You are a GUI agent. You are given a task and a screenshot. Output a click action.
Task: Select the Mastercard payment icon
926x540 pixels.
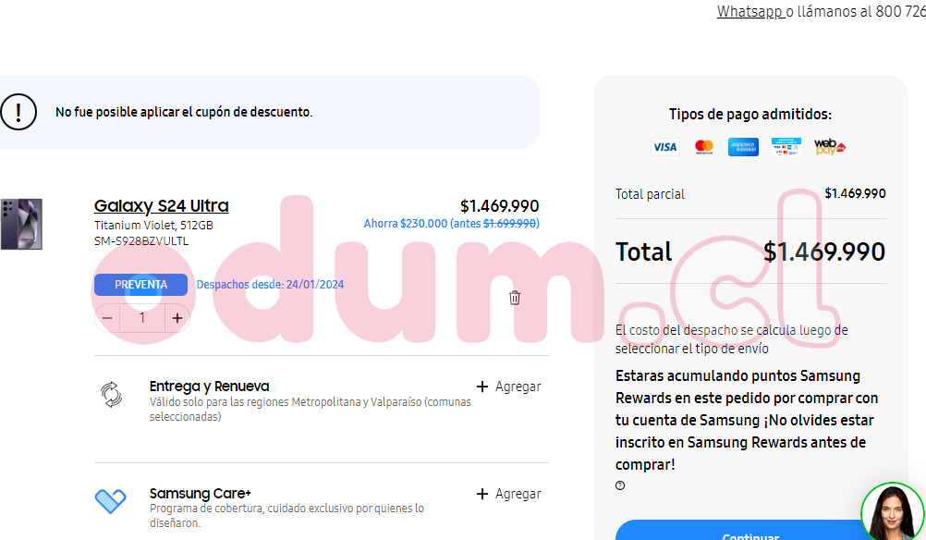(704, 147)
